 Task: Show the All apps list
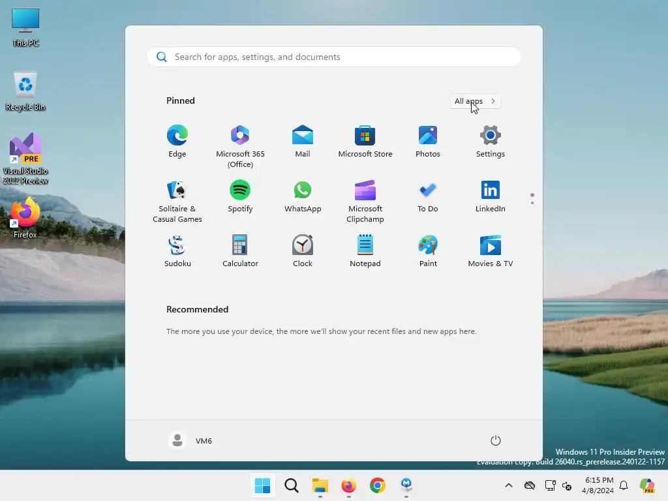coord(475,101)
